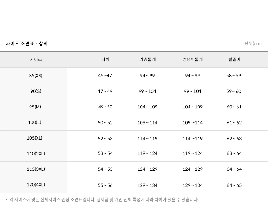Image resolution: width=268 pixels, height=214 pixels.
Task: Select the 어깨 column header
Action: click(x=105, y=59)
